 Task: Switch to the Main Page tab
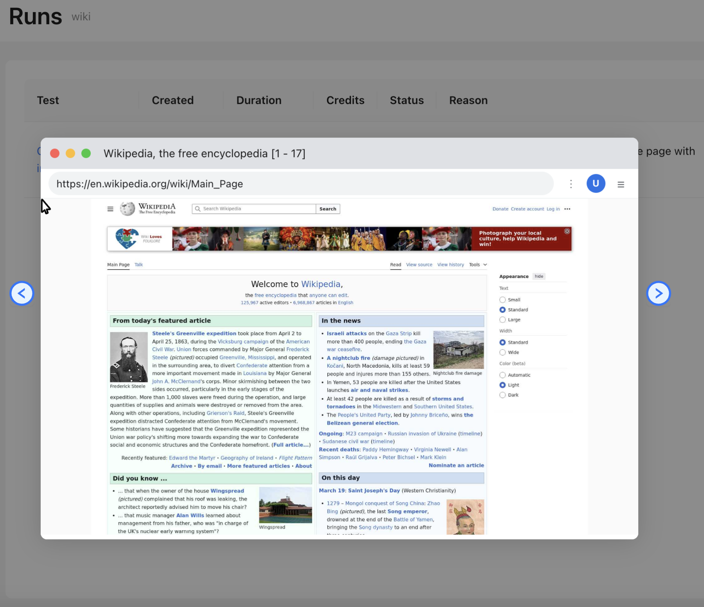(x=118, y=265)
